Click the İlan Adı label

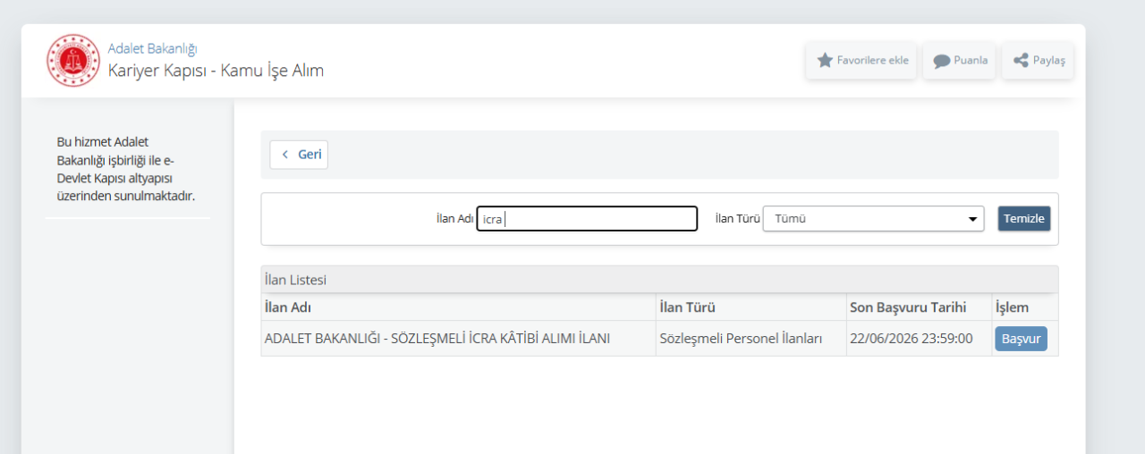[x=454, y=219]
